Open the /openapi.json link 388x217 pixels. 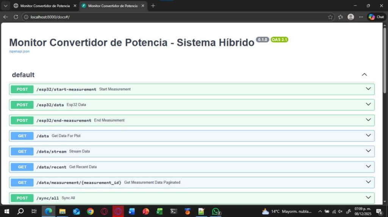click(19, 51)
